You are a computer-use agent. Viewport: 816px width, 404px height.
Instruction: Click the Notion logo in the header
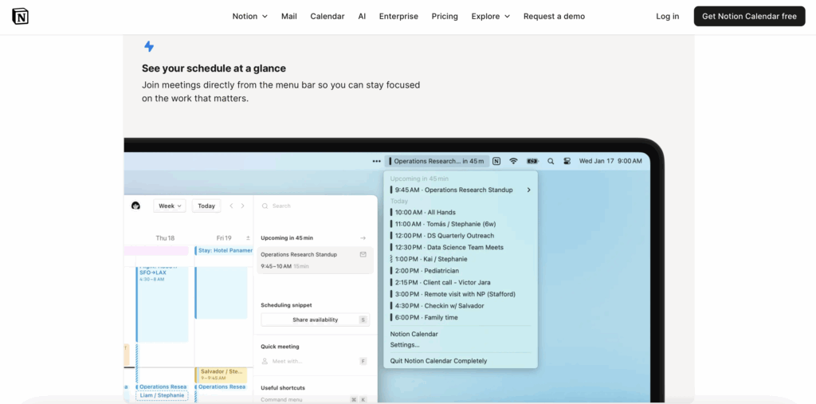click(20, 16)
